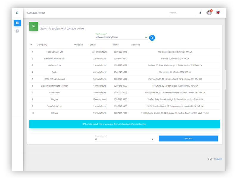
Task: Open the dashboard grid icon in sidebar
Action: click(x=17, y=23)
